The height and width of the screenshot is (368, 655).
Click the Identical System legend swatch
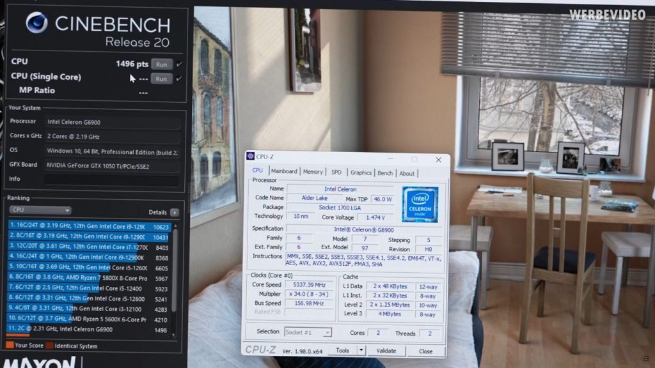click(49, 346)
